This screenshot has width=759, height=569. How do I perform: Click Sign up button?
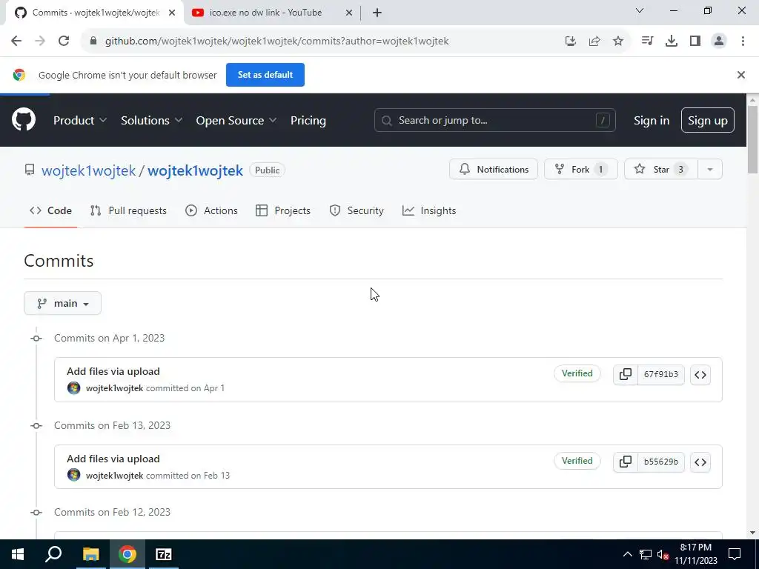(x=708, y=121)
